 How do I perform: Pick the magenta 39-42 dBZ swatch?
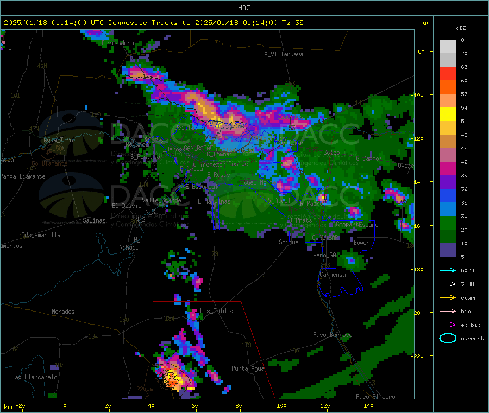(x=448, y=168)
